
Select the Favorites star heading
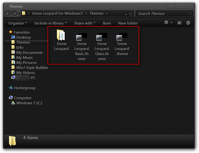19,32
